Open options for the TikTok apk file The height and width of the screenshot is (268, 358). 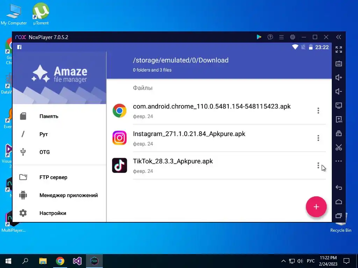point(318,165)
